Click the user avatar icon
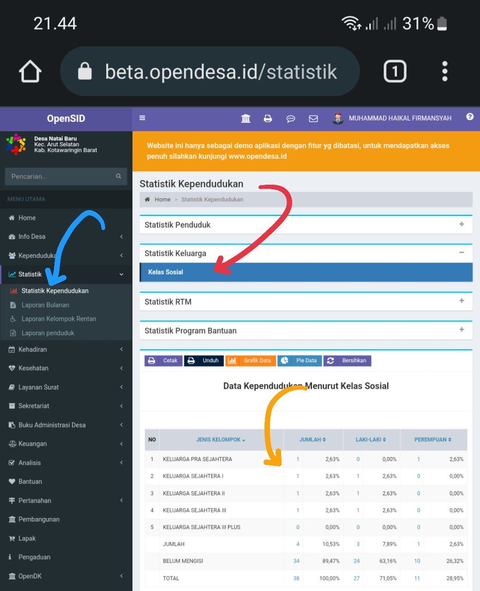 (338, 118)
